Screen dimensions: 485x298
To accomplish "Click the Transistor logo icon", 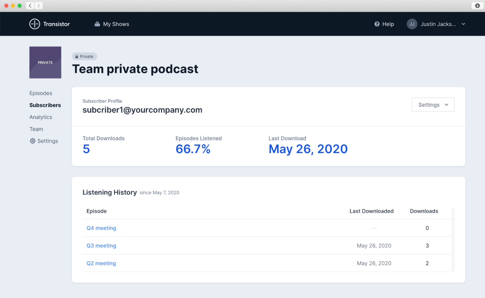I will 34,24.
